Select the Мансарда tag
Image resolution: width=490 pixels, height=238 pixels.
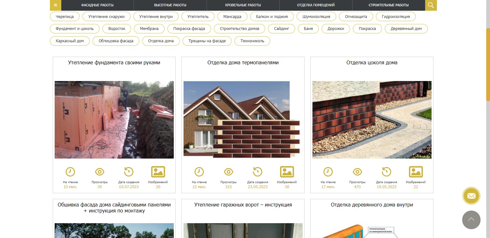[x=232, y=16]
